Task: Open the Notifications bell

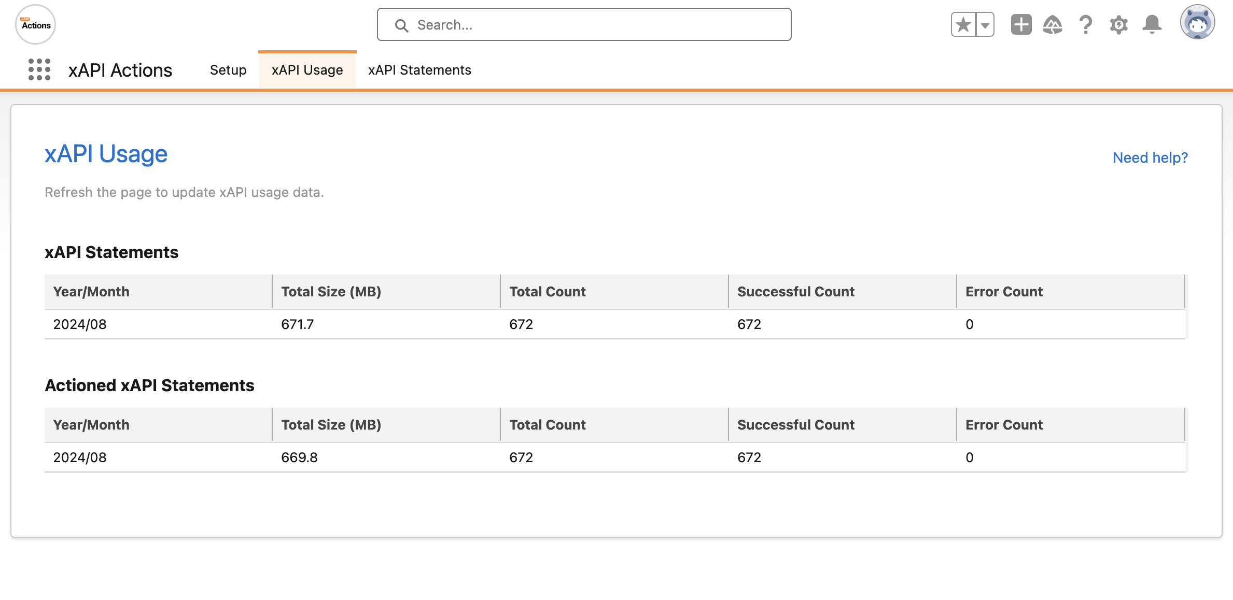Action: (x=1152, y=25)
